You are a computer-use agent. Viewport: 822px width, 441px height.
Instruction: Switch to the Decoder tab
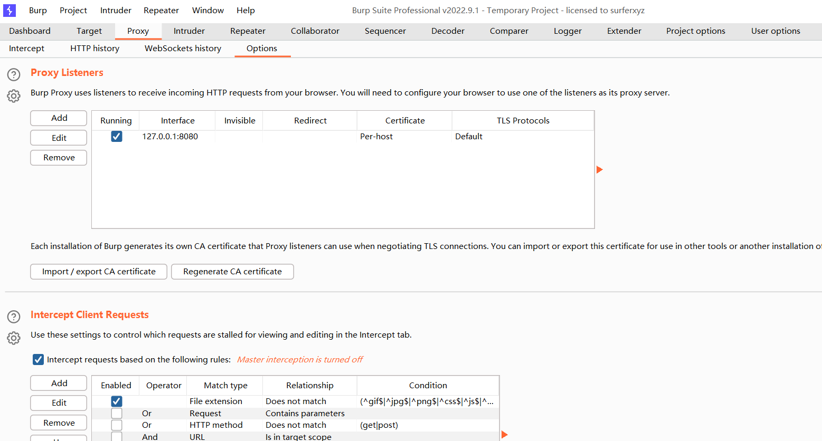[x=448, y=31]
